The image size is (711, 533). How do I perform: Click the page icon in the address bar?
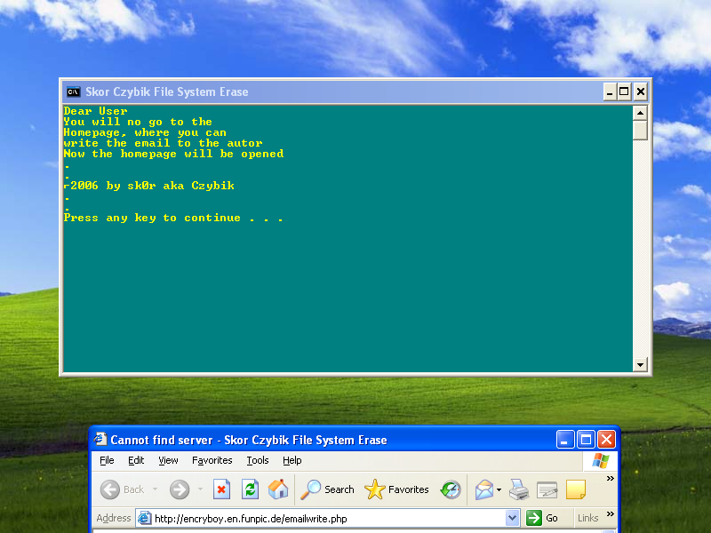pyautogui.click(x=144, y=518)
